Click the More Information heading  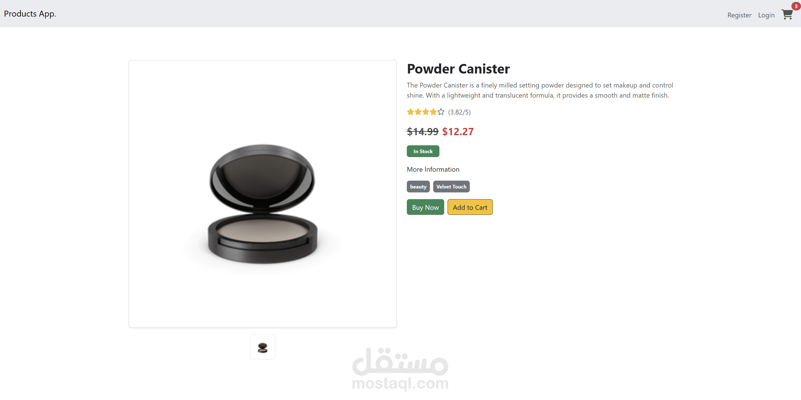(433, 169)
